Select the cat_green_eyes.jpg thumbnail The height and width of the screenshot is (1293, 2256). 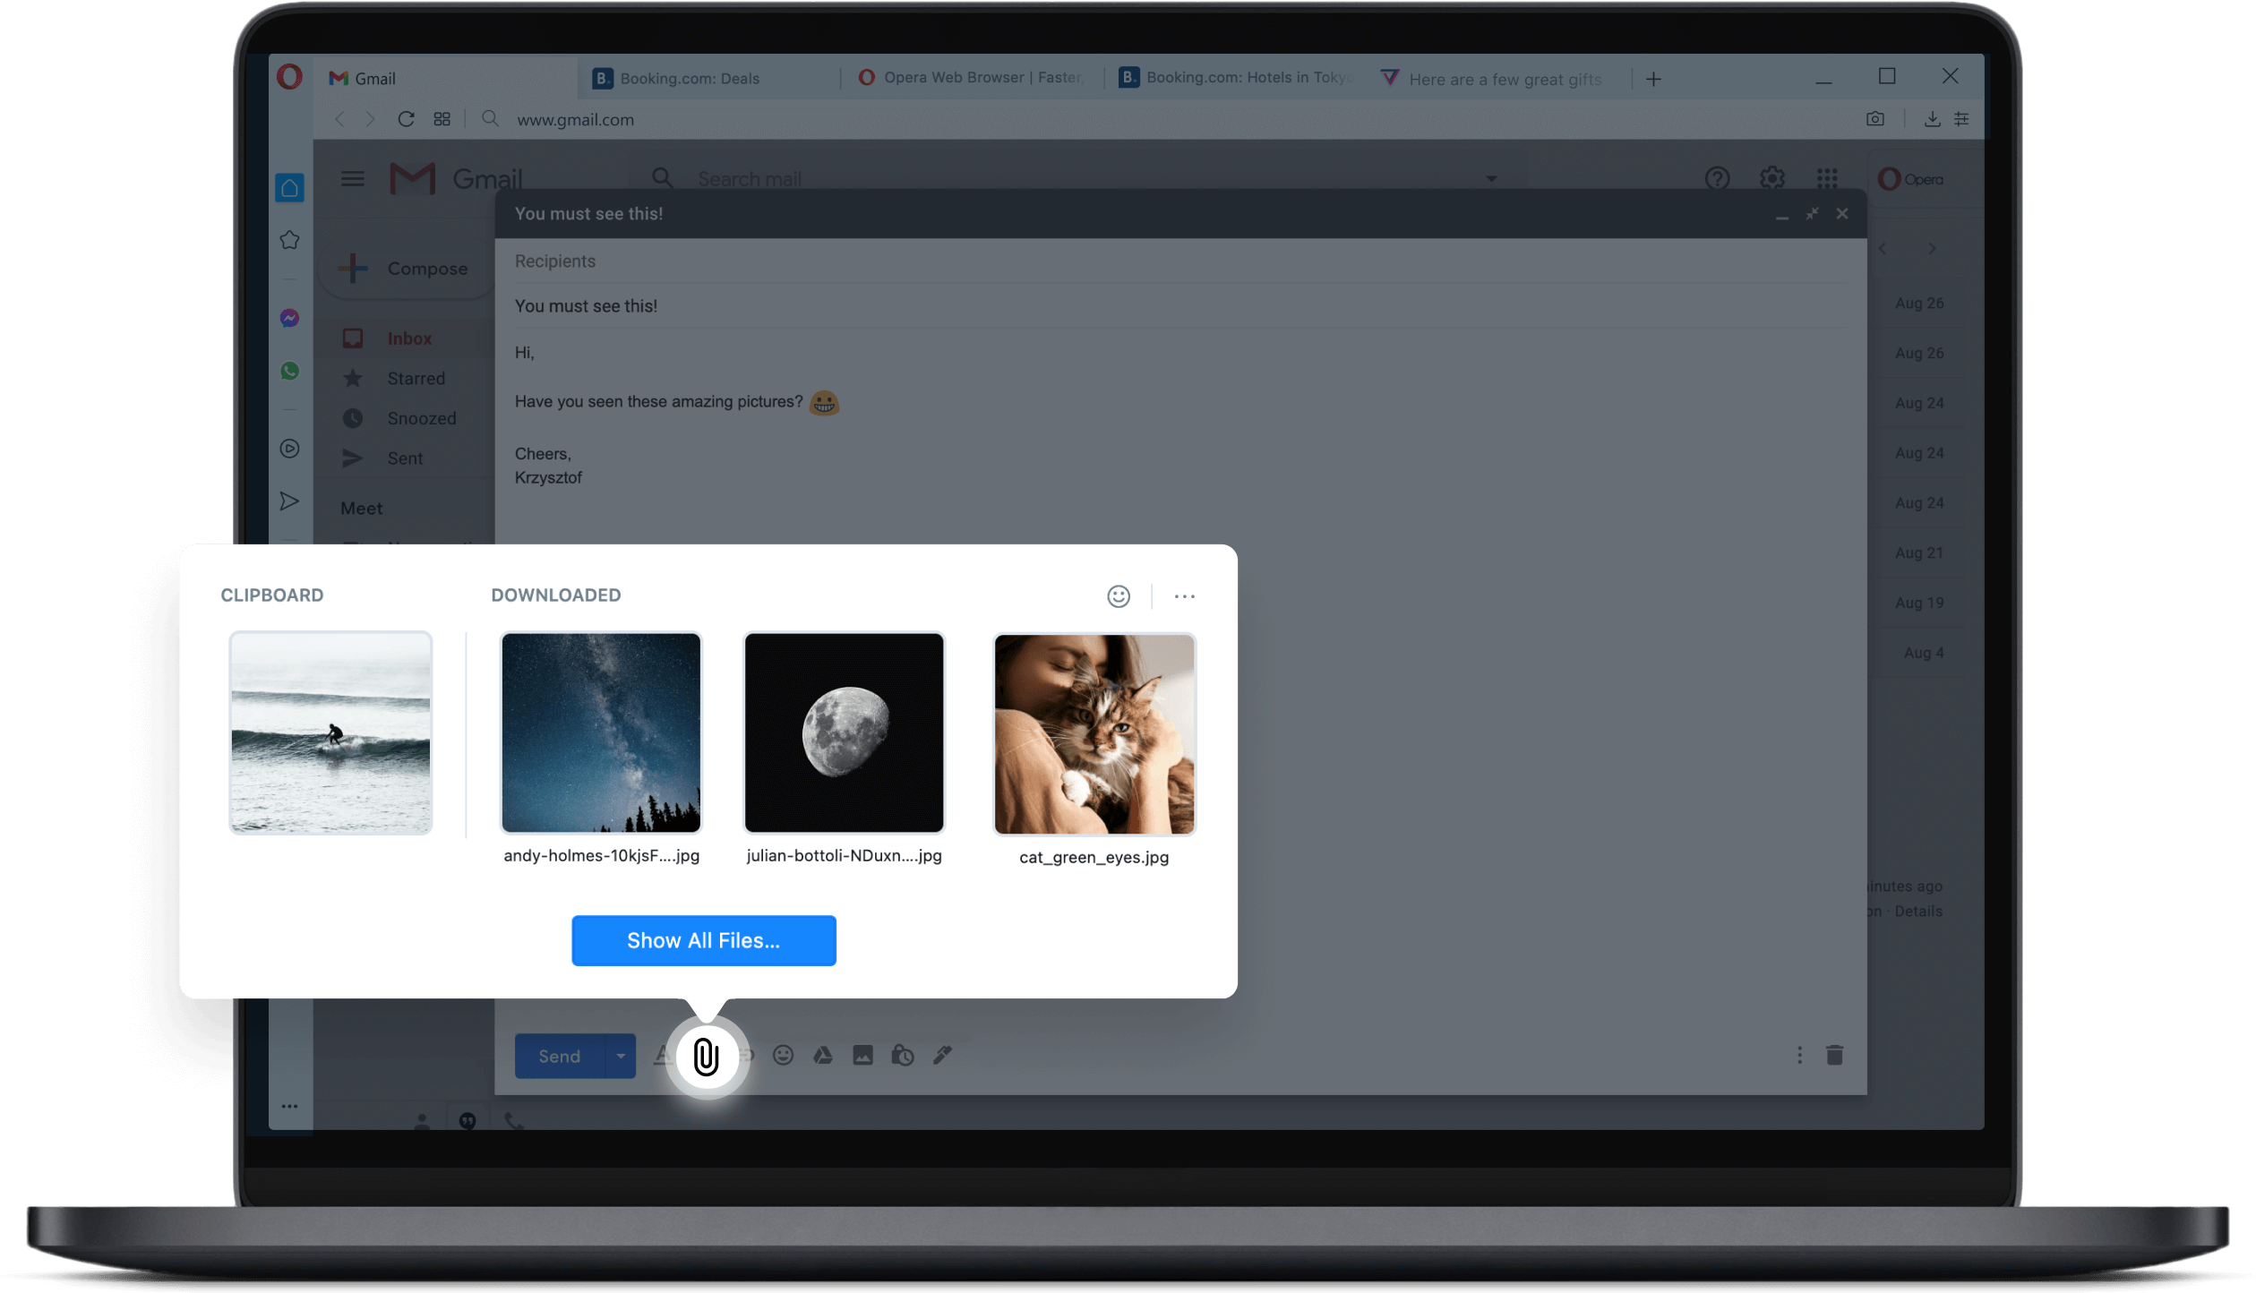[x=1094, y=732]
